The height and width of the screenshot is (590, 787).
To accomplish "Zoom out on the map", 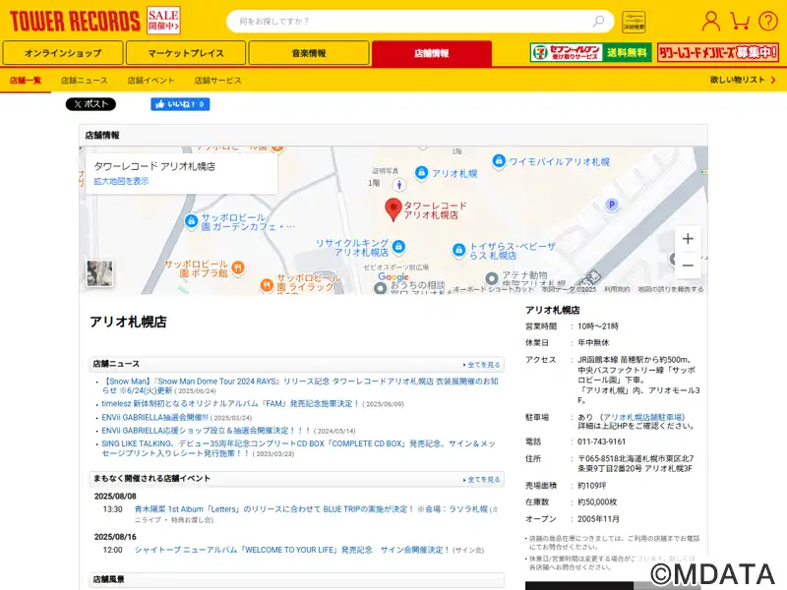I will tap(688, 265).
